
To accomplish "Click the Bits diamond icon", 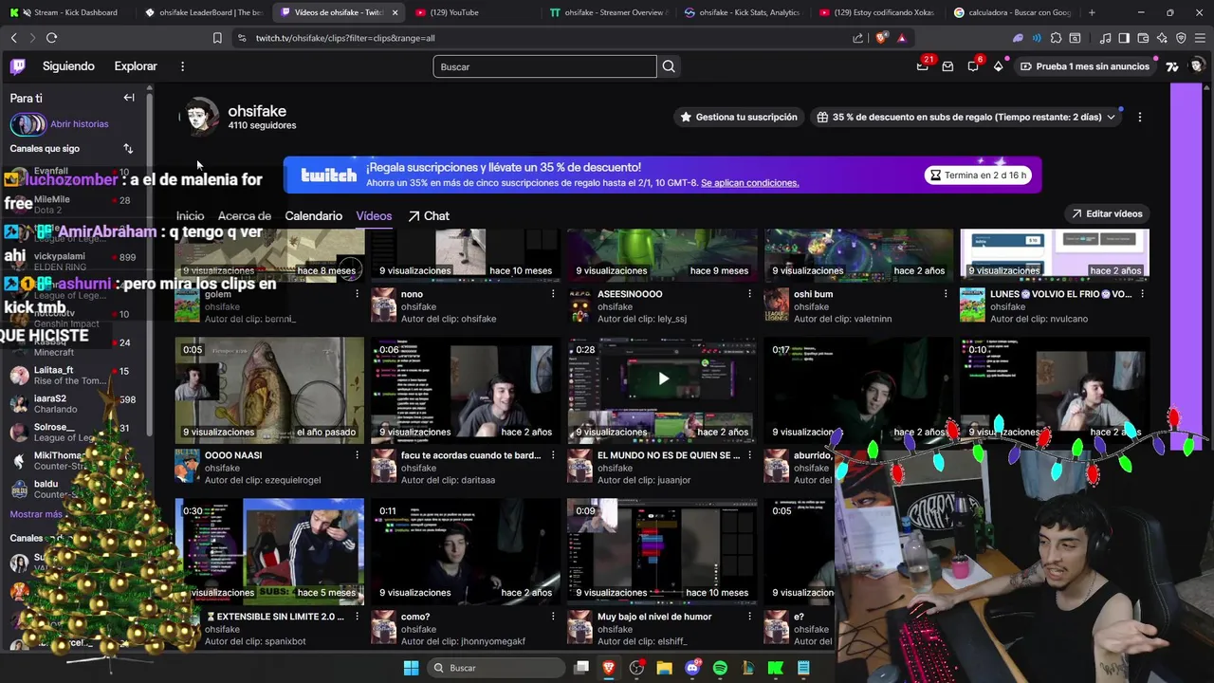I will coord(999,66).
